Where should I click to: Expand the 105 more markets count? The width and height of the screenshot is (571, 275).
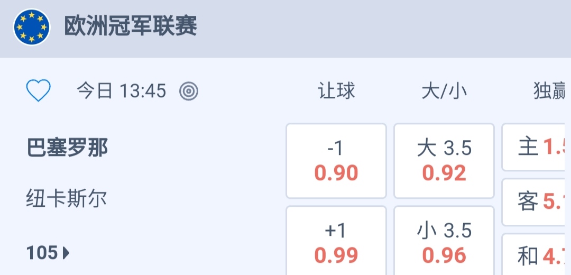(x=42, y=253)
